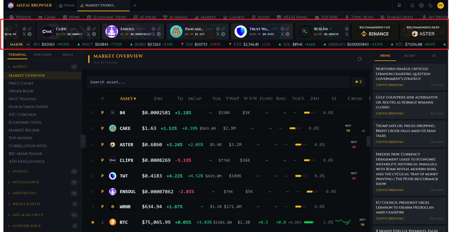The image size is (449, 232).
Task: Sort by the Asset column header
Action: pyautogui.click(x=128, y=98)
